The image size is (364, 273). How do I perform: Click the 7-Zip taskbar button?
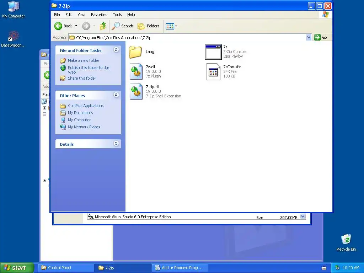tap(123, 268)
